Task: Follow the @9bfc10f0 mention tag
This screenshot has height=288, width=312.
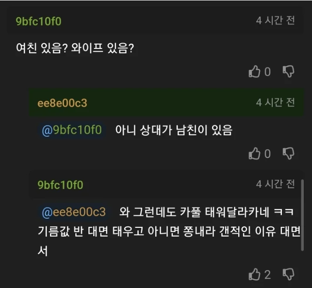Action: (72, 130)
